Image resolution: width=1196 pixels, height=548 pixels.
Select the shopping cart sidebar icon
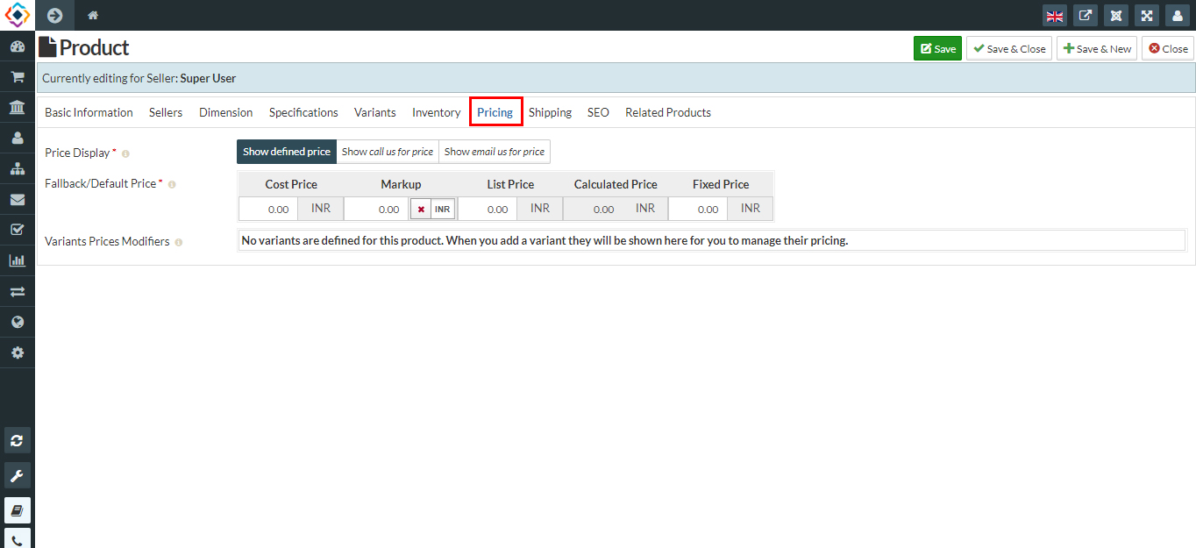18,76
